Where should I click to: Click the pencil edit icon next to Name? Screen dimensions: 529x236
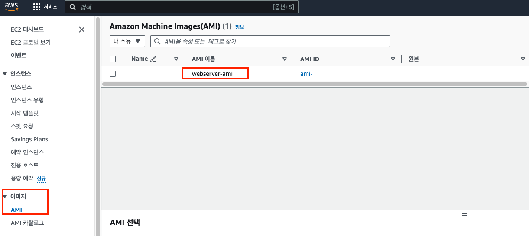[153, 59]
